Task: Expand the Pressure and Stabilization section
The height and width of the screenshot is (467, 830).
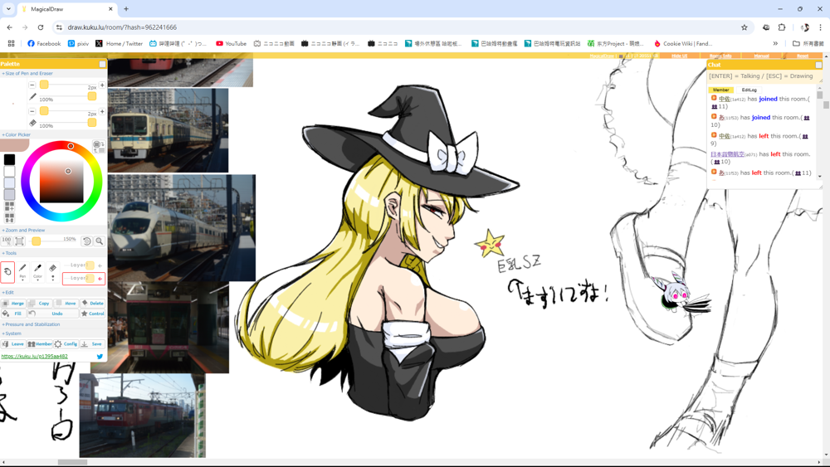Action: tap(31, 324)
